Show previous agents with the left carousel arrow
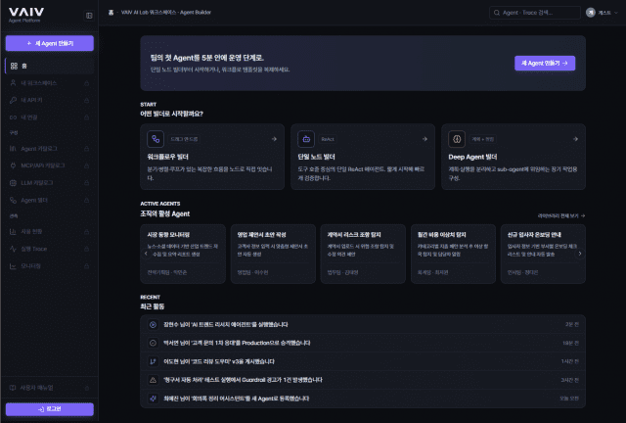626x423 pixels. pyautogui.click(x=146, y=254)
